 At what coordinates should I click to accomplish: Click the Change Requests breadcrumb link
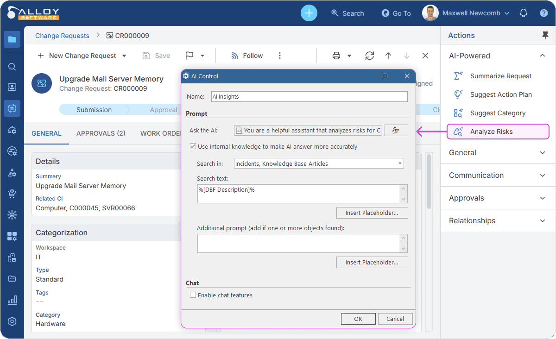(62, 36)
